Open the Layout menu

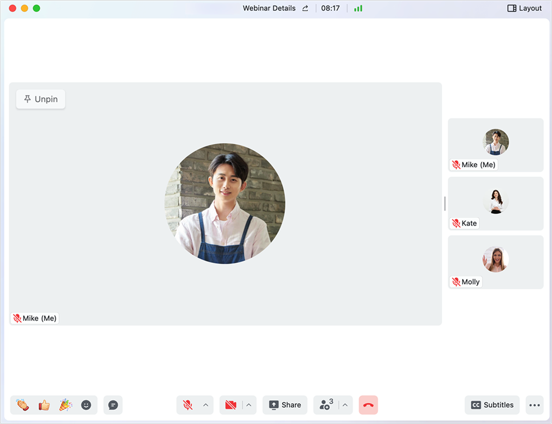pyautogui.click(x=525, y=8)
